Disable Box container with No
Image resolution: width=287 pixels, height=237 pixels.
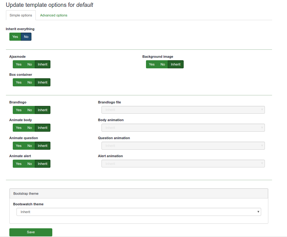(30, 82)
